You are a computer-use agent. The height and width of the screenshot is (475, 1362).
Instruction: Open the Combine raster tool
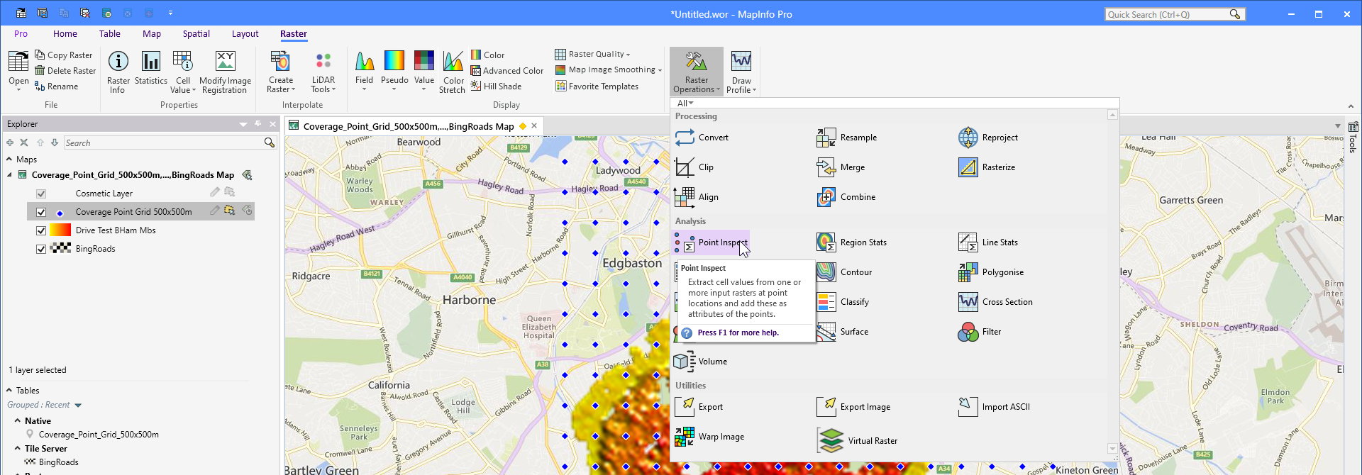pyautogui.click(x=846, y=197)
